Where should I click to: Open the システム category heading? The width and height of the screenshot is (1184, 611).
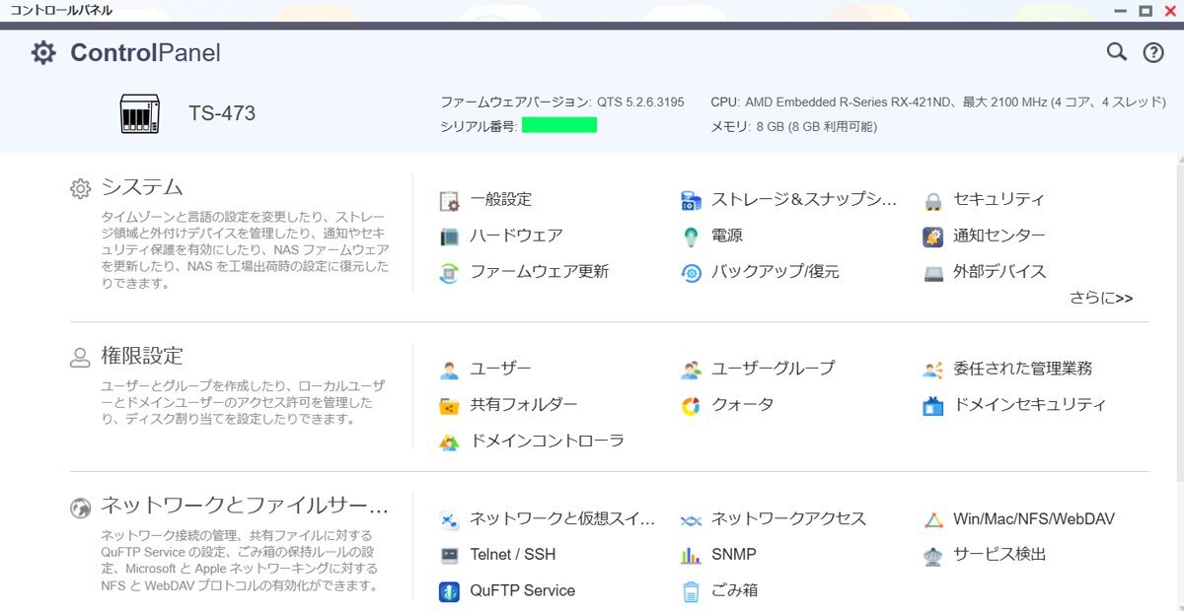[x=142, y=187]
